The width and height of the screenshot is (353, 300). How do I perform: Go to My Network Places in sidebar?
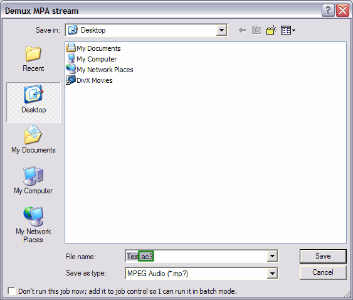click(33, 225)
